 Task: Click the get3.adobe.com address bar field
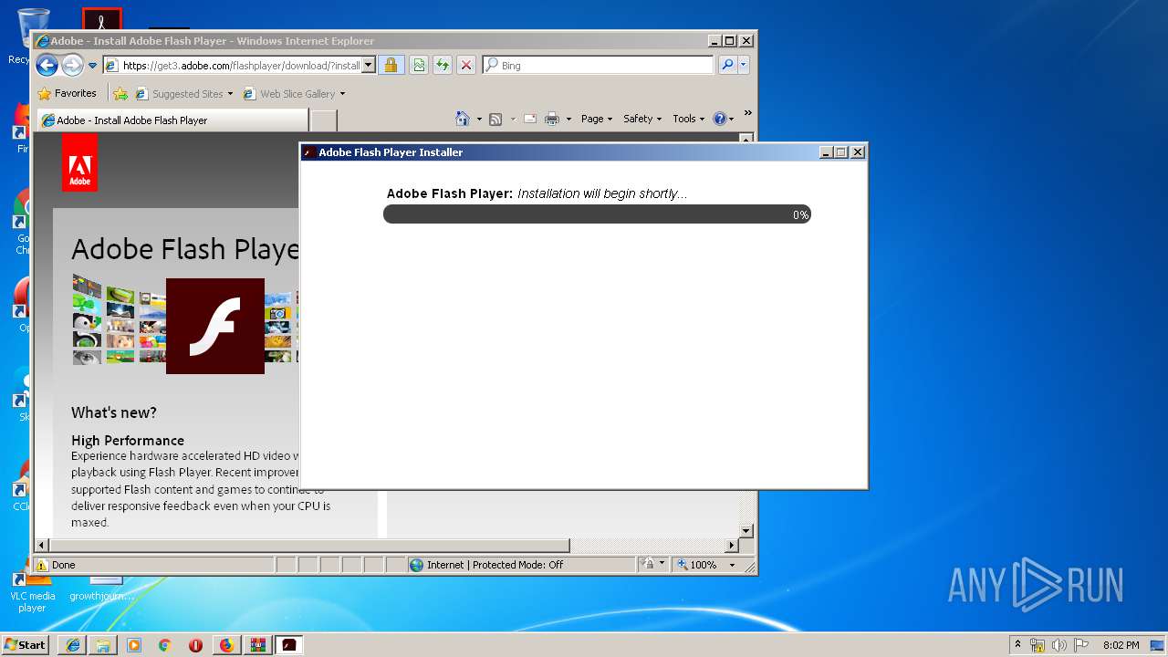coord(240,65)
